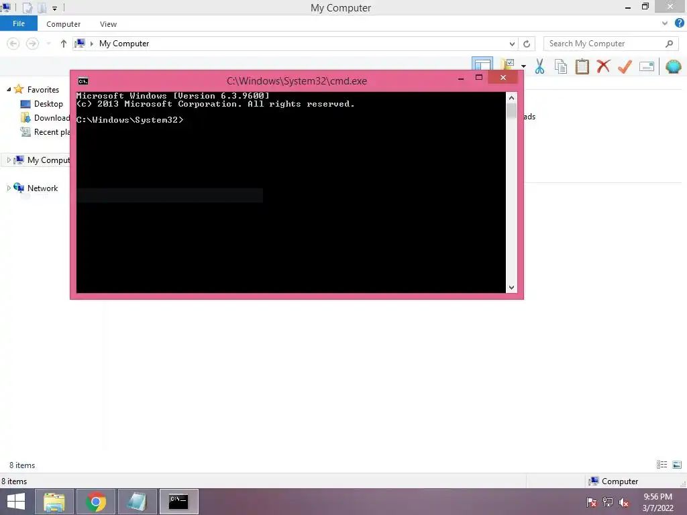
Task: Click the Windows Start button
Action: [16, 502]
